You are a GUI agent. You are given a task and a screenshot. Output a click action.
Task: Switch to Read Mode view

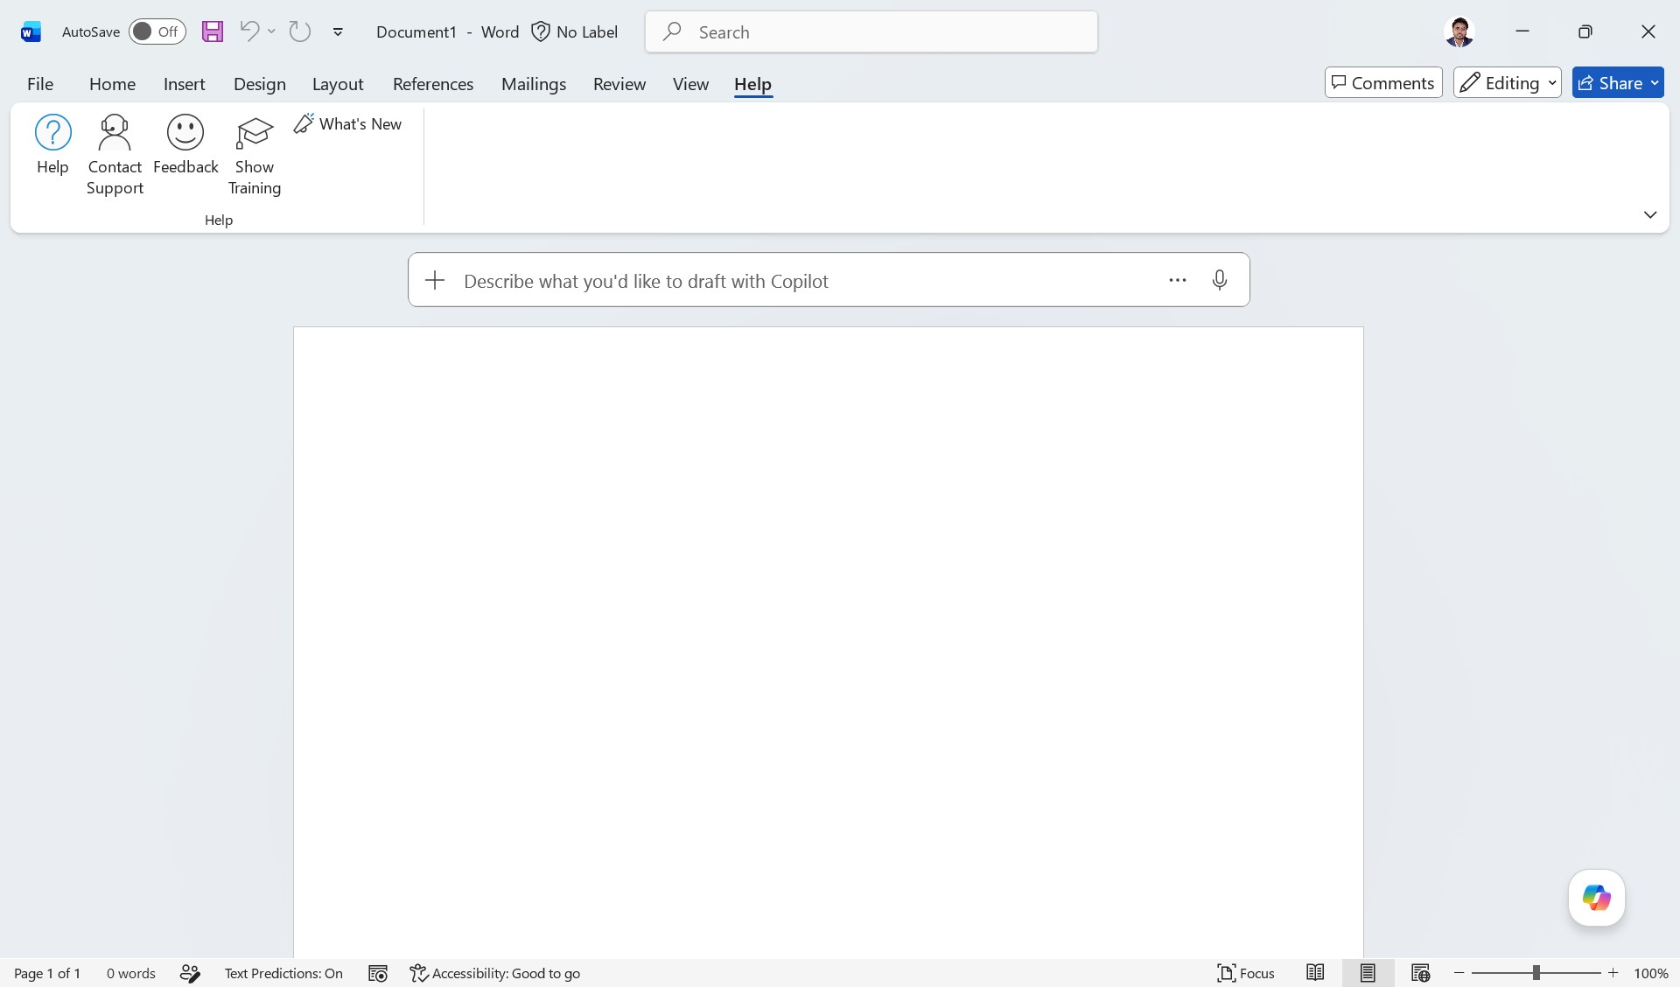(1315, 973)
